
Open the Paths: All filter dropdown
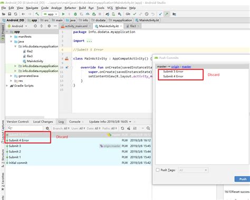[x=109, y=128]
